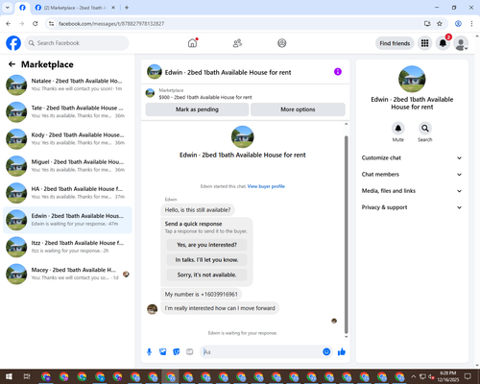Click the Facebook logo
Screen dimensions: 480x384
pyautogui.click(x=13, y=43)
